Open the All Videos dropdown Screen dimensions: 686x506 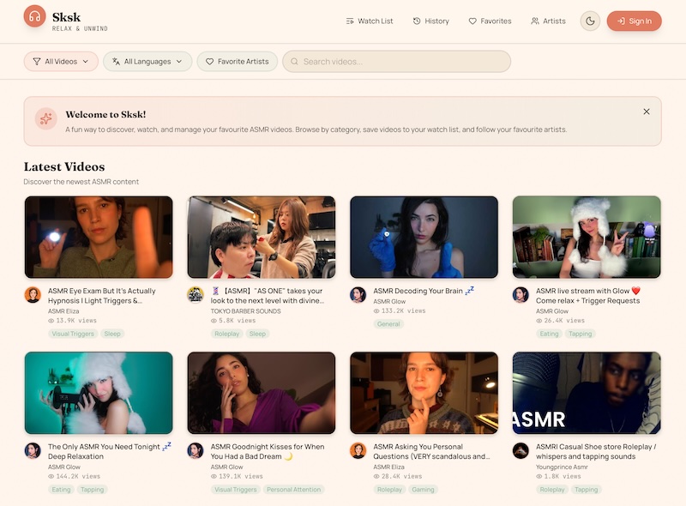click(62, 62)
